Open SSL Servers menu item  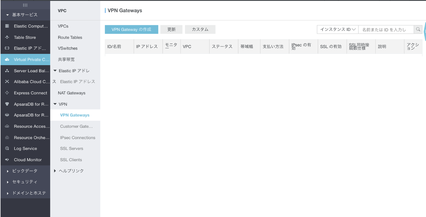pyautogui.click(x=72, y=148)
